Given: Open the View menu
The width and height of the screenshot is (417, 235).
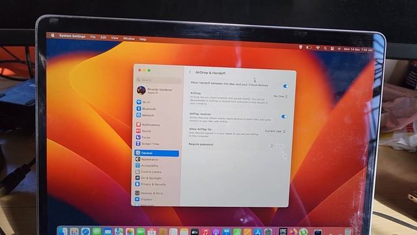Looking at the screenshot, I should click(x=115, y=38).
